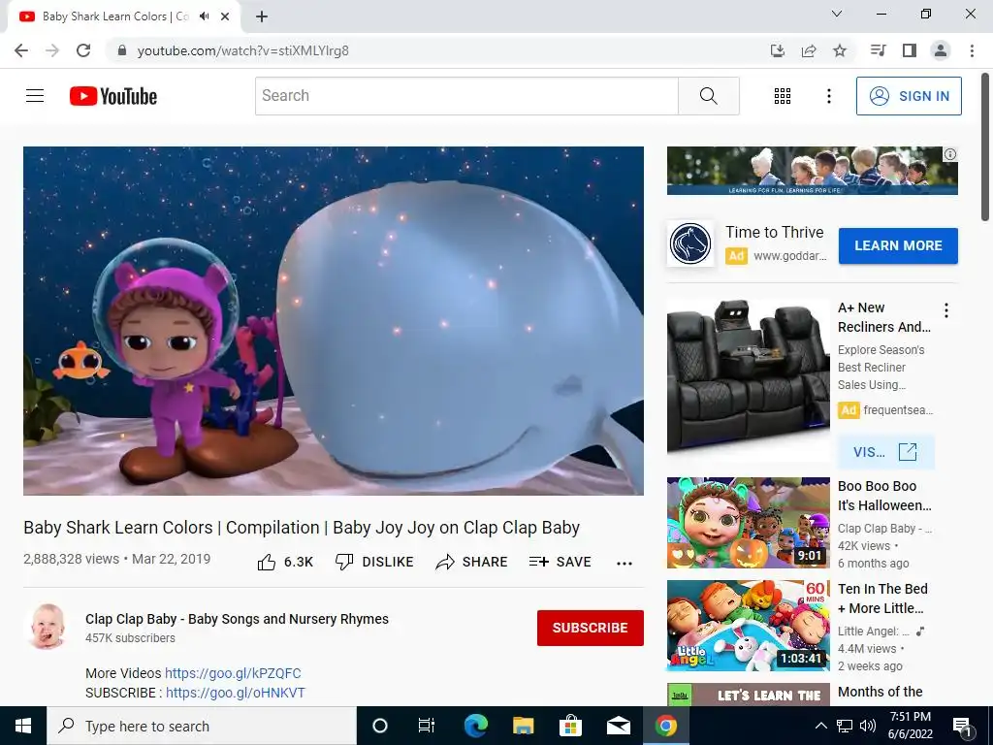Open more actions ellipsis under video

click(625, 564)
